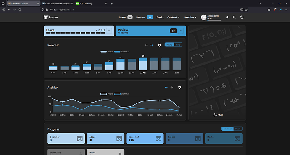Click the Seasoned card Bunpro icon
Viewport: 290px width, 155px height.
[x=159, y=138]
